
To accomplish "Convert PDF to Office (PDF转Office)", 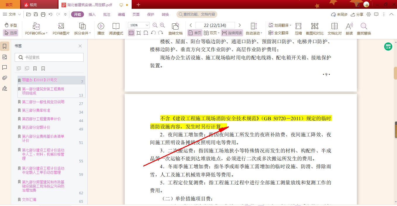I will pyautogui.click(x=36, y=29).
